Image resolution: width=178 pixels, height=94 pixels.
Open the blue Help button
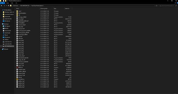(177, 3)
